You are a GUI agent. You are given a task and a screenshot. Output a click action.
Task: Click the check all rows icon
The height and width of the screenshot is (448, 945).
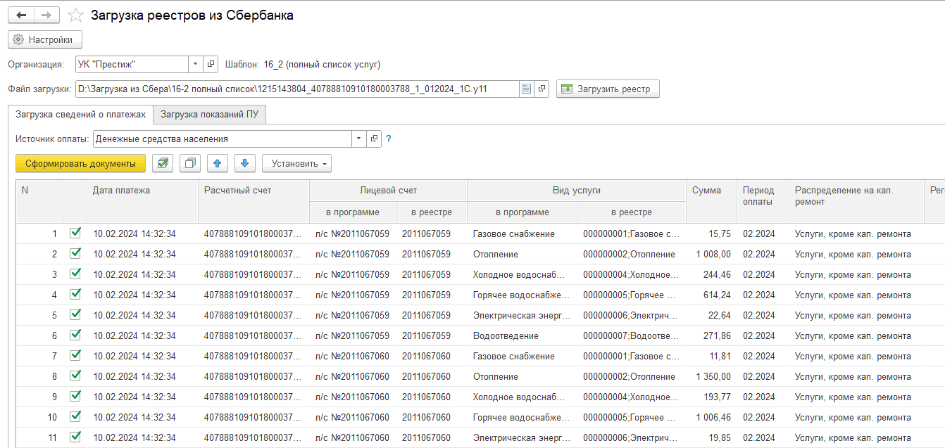[163, 163]
